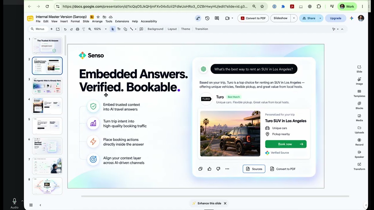Open the Share options dropdown arrow
The width and height of the screenshot is (374, 210).
[320, 18]
